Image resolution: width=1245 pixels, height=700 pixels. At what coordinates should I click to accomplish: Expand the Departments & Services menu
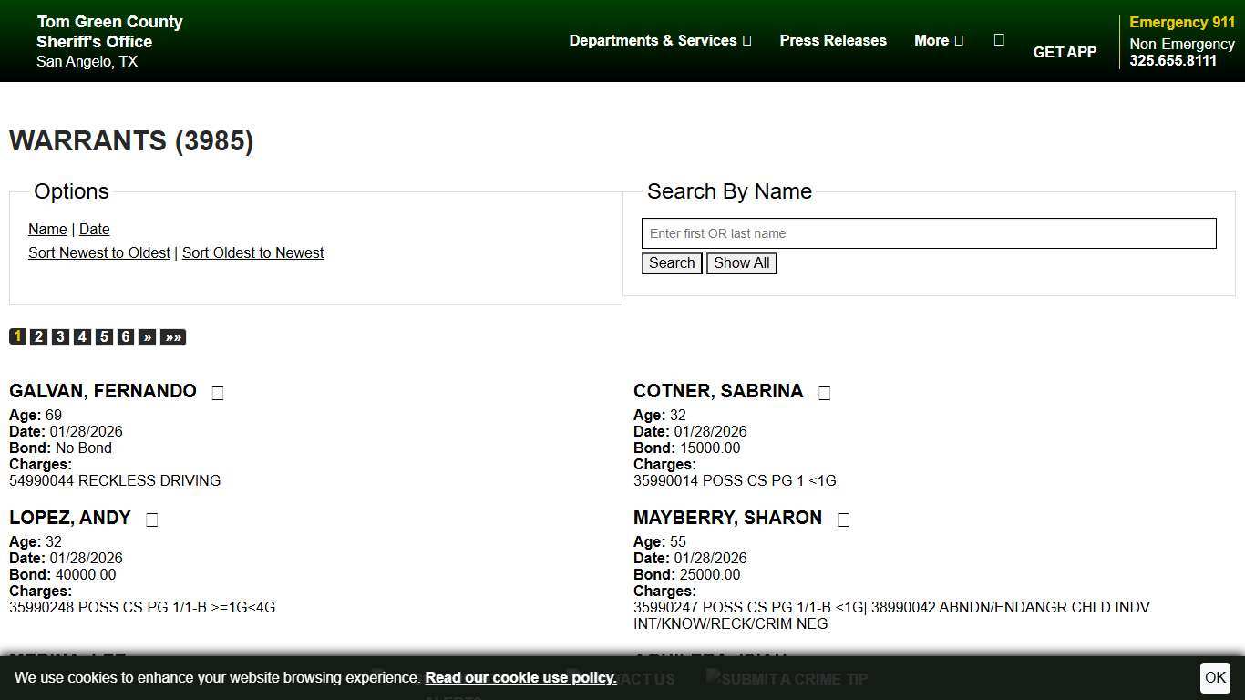(660, 40)
